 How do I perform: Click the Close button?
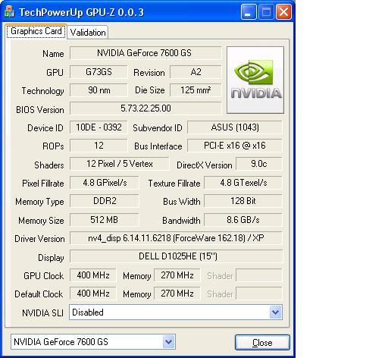(262, 343)
